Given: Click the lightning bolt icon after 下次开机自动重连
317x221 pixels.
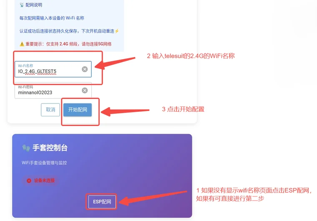Looking at the screenshot, I should pos(117,31).
